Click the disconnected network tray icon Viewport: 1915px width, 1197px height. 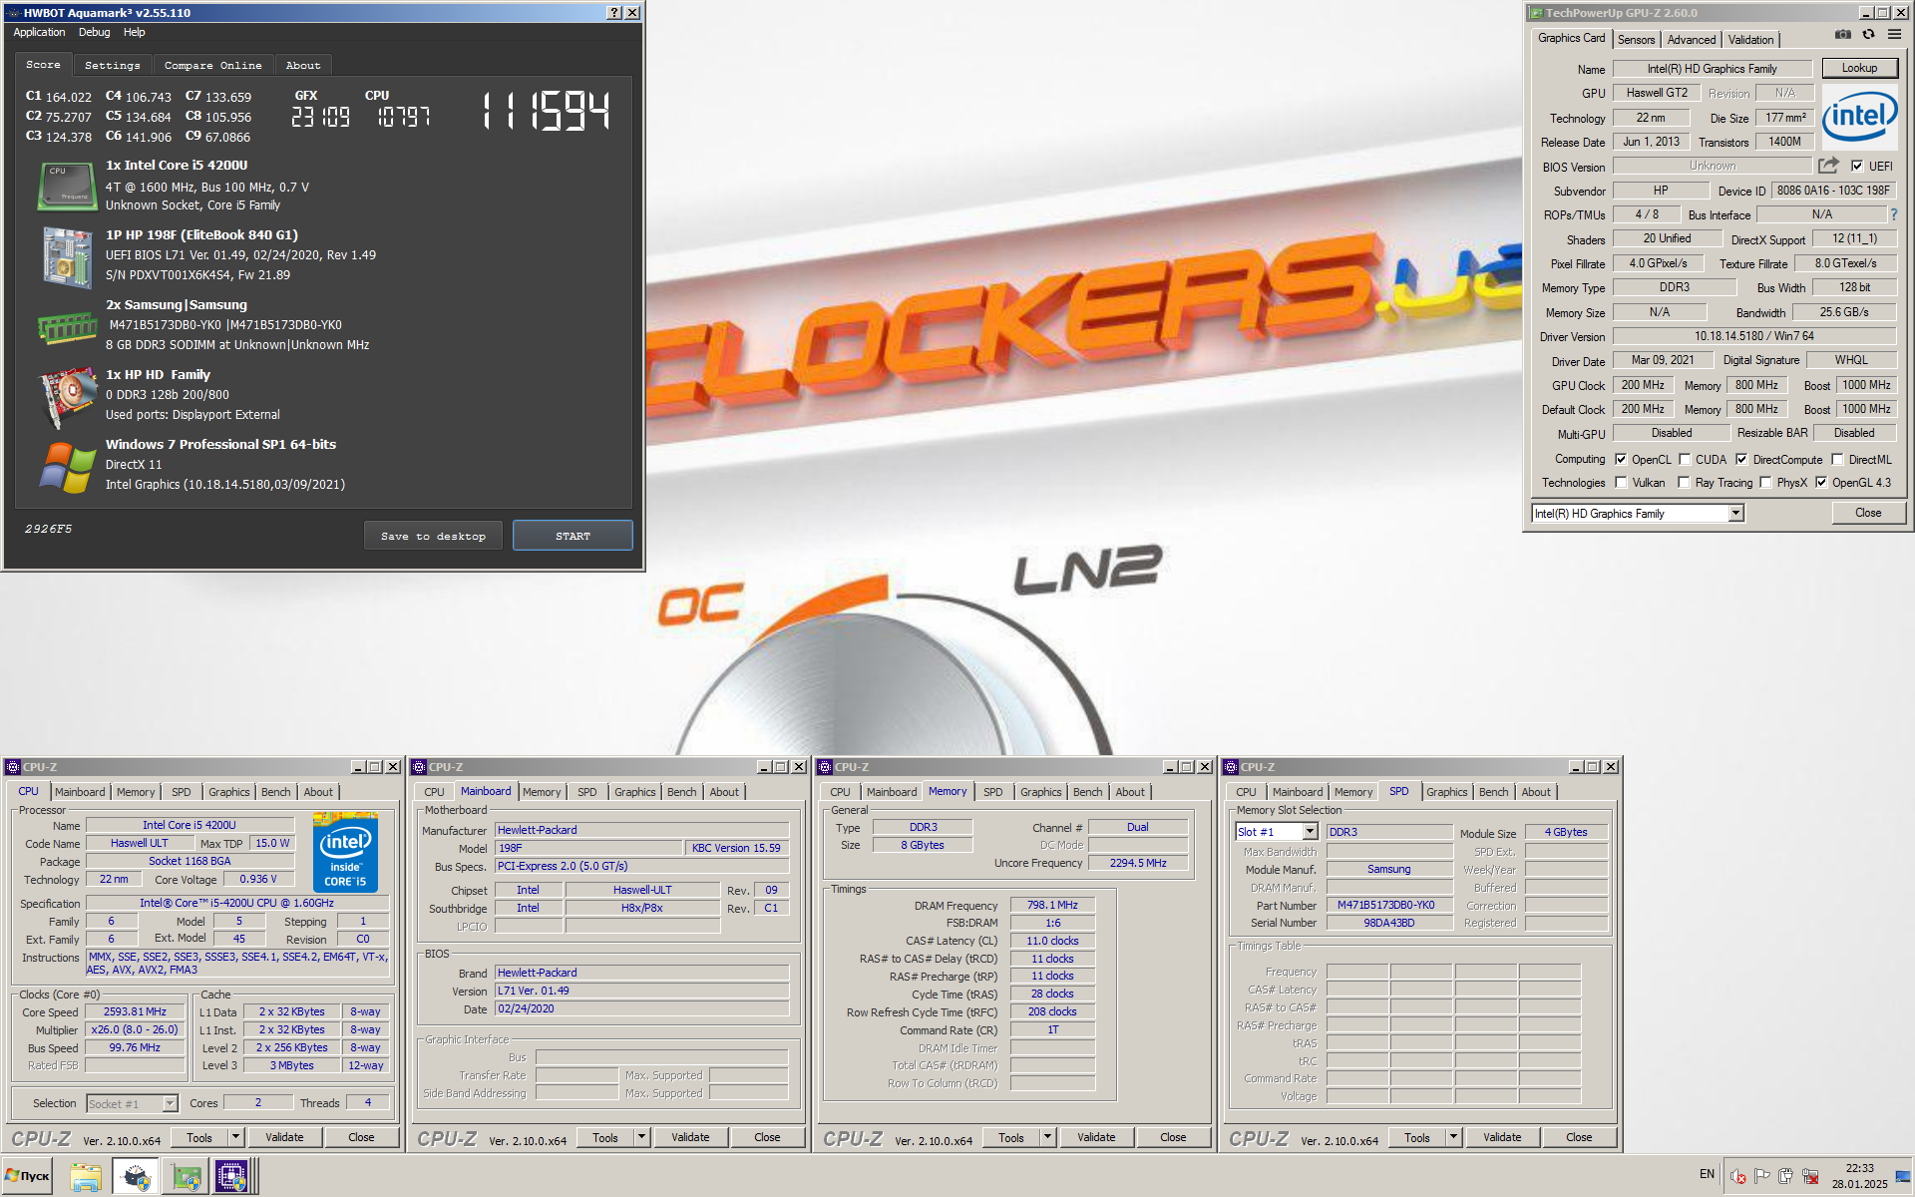(x=1810, y=1176)
